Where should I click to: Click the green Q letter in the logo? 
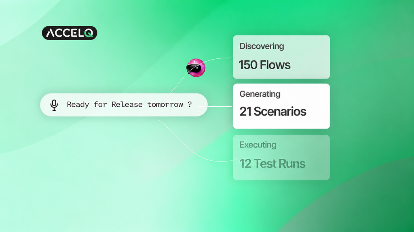(89, 33)
